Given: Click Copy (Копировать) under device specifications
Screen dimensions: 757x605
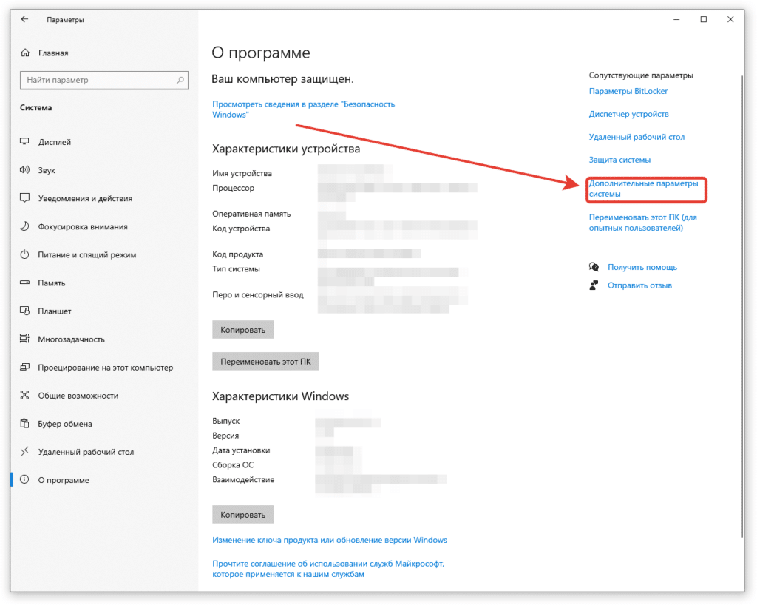Looking at the screenshot, I should (x=243, y=330).
